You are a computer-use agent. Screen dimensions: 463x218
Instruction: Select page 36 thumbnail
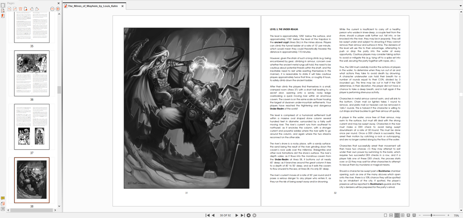click(x=31, y=73)
